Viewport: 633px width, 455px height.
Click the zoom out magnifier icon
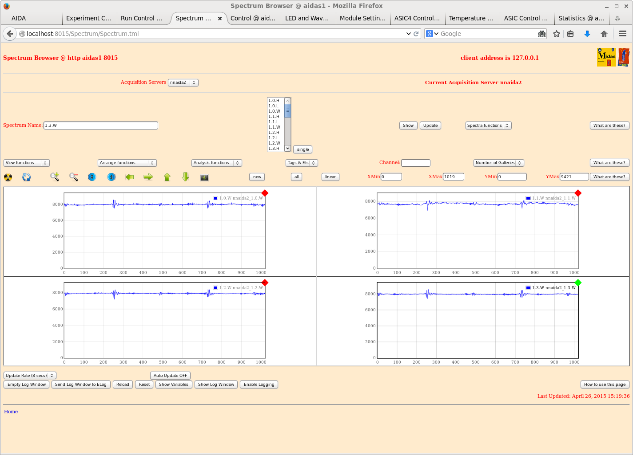pos(74,177)
